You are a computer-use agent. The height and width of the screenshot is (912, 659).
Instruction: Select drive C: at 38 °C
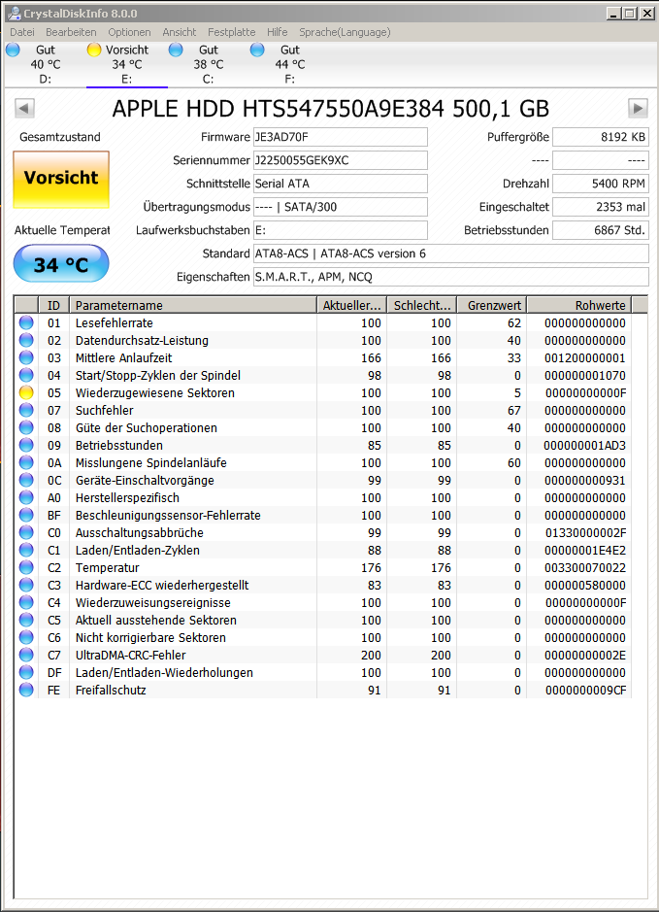(x=208, y=64)
